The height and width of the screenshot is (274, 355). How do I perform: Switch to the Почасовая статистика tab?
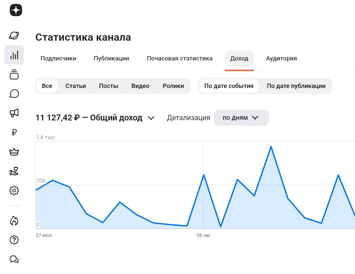click(179, 58)
